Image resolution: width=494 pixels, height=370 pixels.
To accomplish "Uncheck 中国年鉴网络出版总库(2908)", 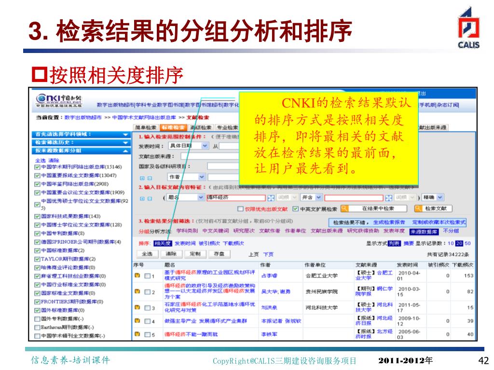I will (38, 184).
